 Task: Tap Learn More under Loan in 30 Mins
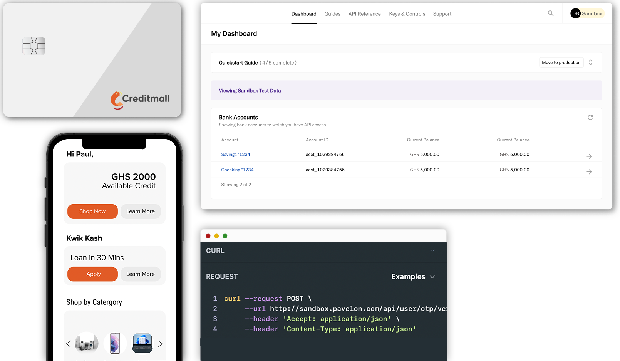[x=141, y=274]
